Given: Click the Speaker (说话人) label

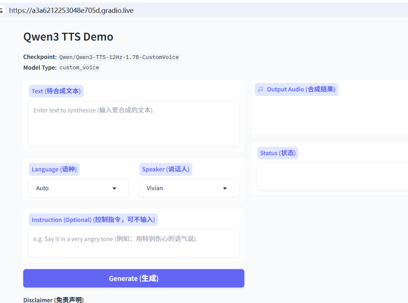Looking at the screenshot, I should click(165, 169).
